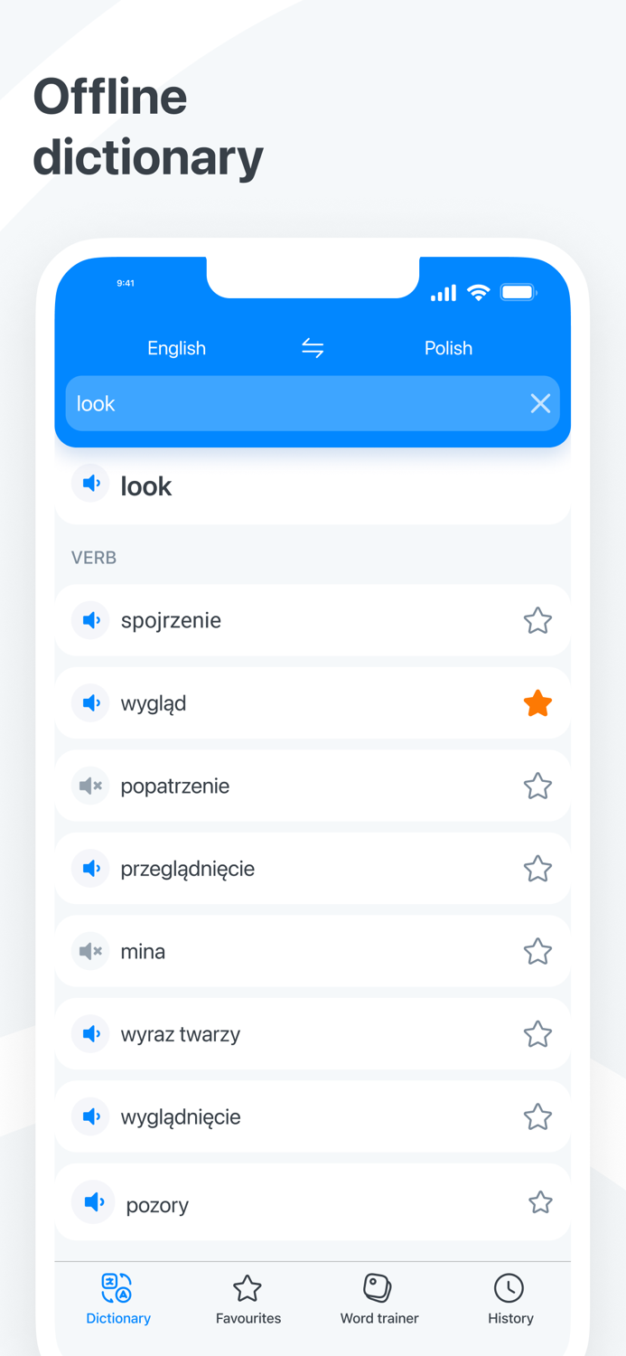Star the translation wyglądnięcie
Image resolution: width=626 pixels, height=1356 pixels.
537,1116
